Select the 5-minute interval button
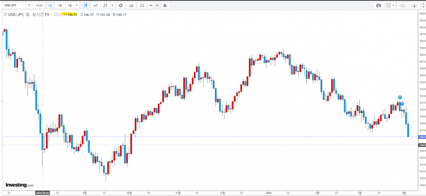The height and width of the screenshot is (196, 426). pyautogui.click(x=29, y=5)
